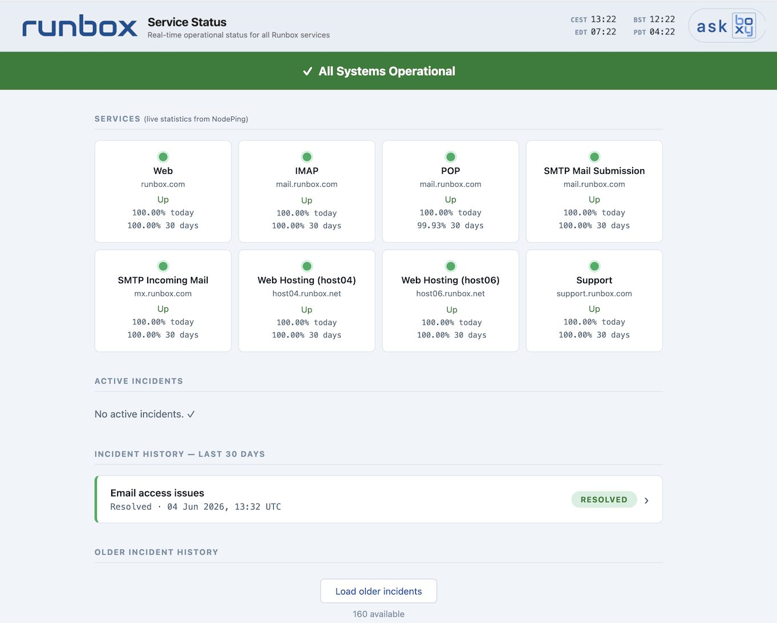Select SMTP Mail Submission card title
The width and height of the screenshot is (777, 623).
coord(594,171)
